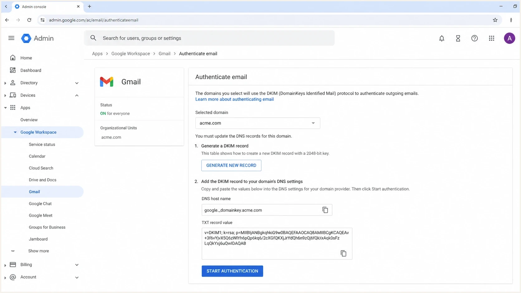Click the Billing card icon
The image size is (521, 293).
[13, 264]
